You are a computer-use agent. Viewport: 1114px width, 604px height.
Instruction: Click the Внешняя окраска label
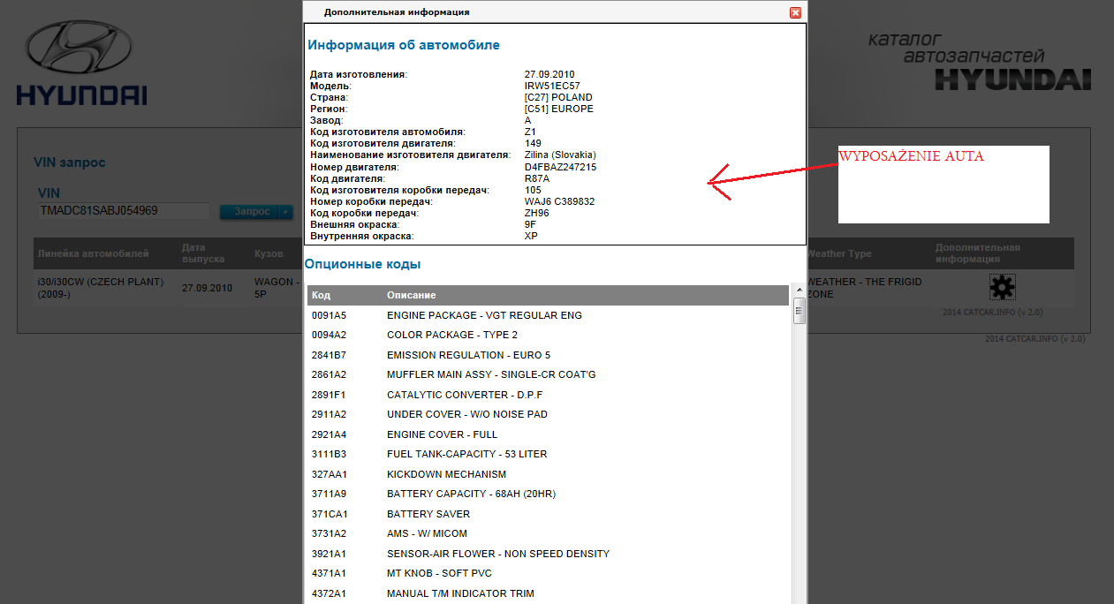point(354,224)
